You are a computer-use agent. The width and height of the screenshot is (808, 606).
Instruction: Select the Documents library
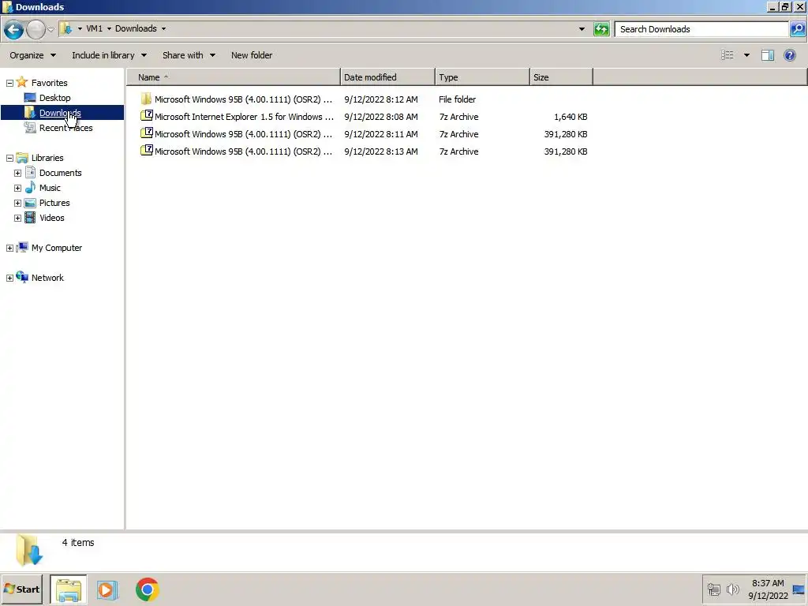(60, 173)
